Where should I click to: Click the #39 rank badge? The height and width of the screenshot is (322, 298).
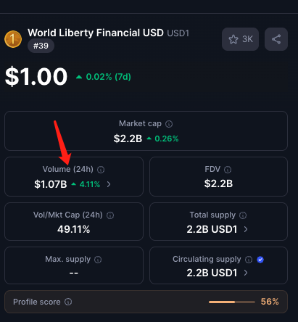(x=41, y=46)
